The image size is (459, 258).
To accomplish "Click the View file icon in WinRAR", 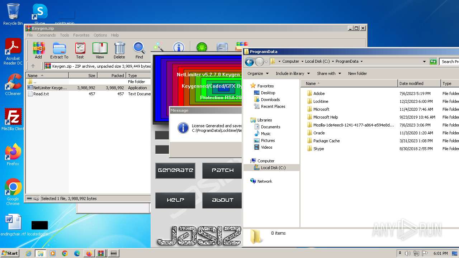I will pos(100,50).
